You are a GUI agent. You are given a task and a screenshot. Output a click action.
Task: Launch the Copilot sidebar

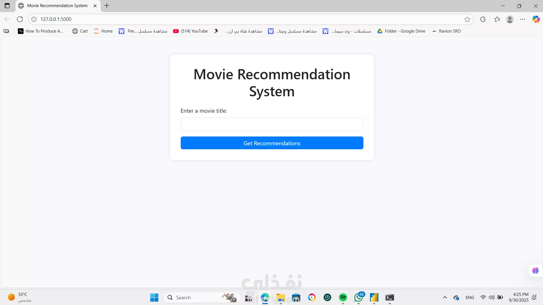pos(536,19)
